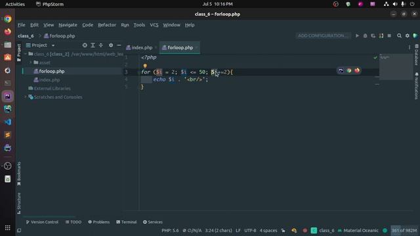
Task: Toggle tool window quick access icon
Action: [x=19, y=230]
